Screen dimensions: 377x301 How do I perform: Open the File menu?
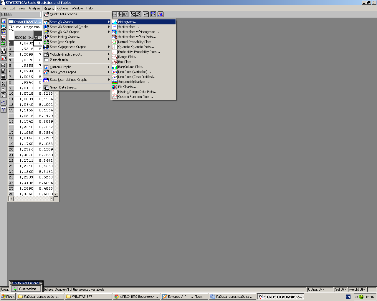pos(4,8)
